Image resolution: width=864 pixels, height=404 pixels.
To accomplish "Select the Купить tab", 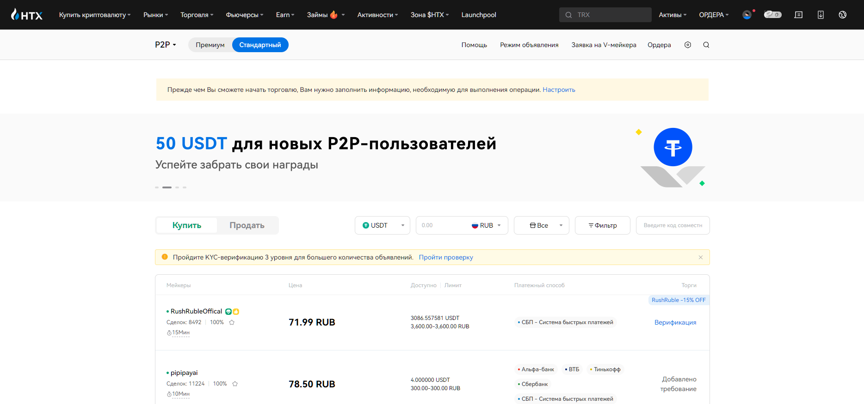I will click(187, 225).
